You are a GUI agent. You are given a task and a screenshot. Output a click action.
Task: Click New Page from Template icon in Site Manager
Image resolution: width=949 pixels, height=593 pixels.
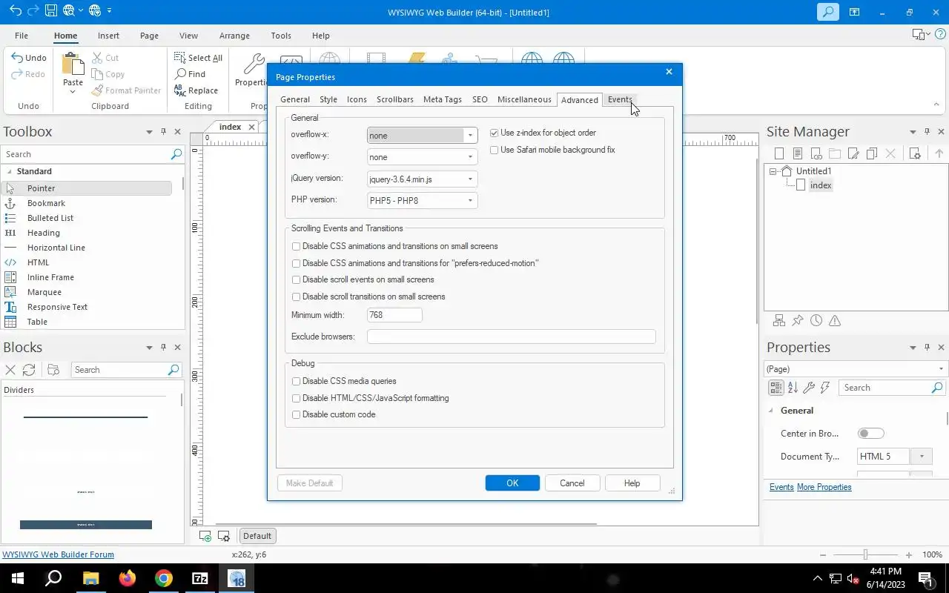(x=798, y=153)
